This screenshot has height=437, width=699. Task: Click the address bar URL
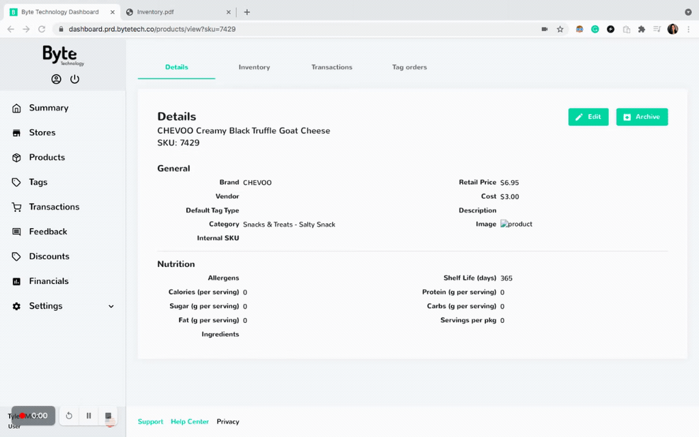tap(152, 29)
